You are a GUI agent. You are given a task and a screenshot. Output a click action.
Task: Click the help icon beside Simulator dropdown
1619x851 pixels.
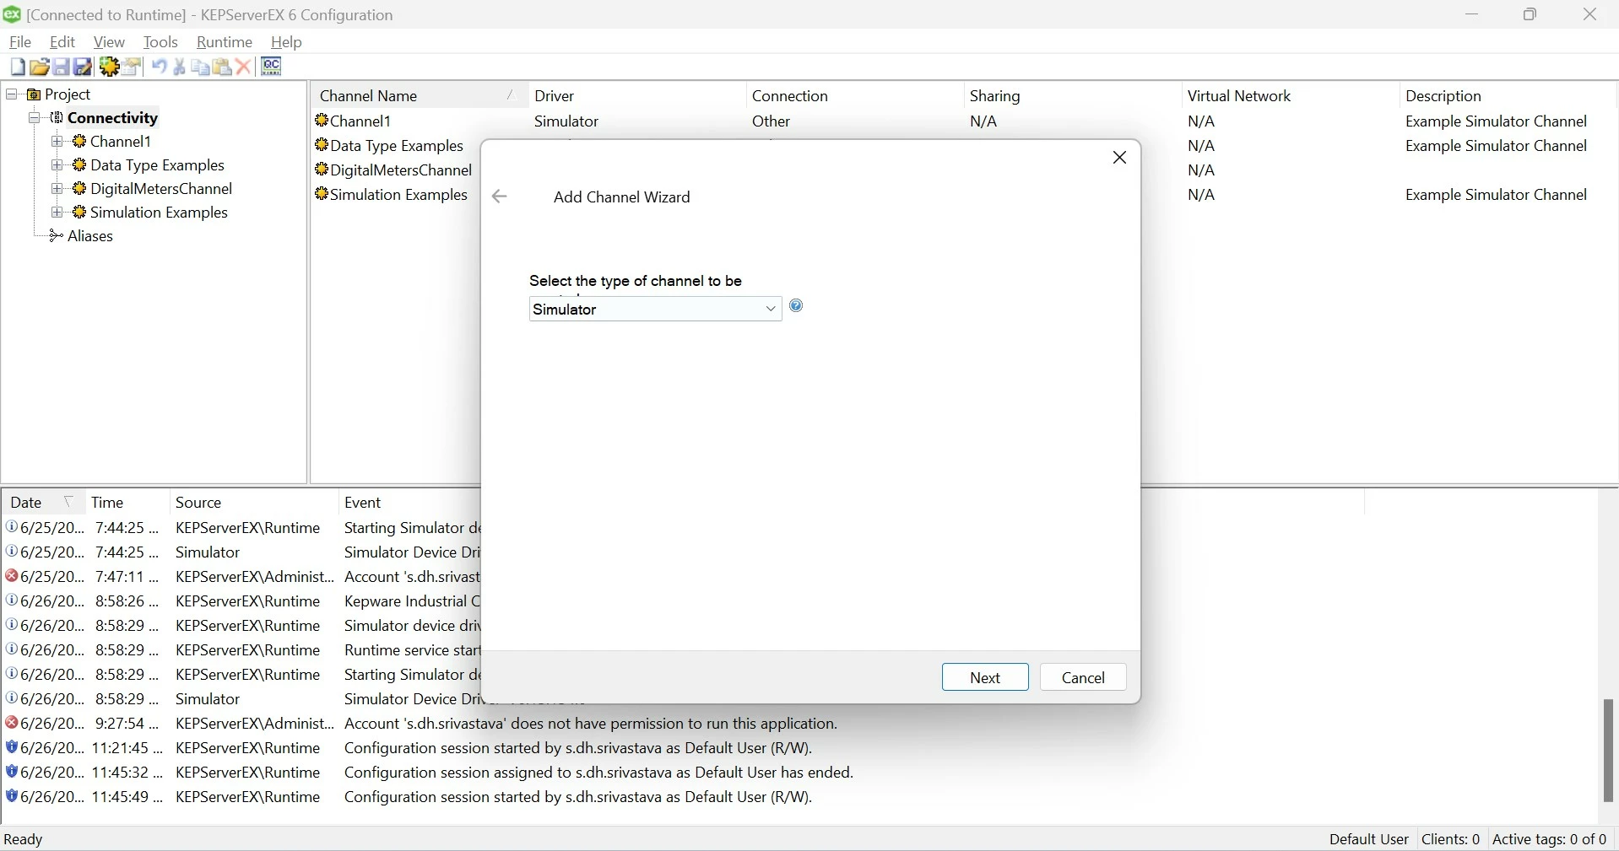pos(796,306)
